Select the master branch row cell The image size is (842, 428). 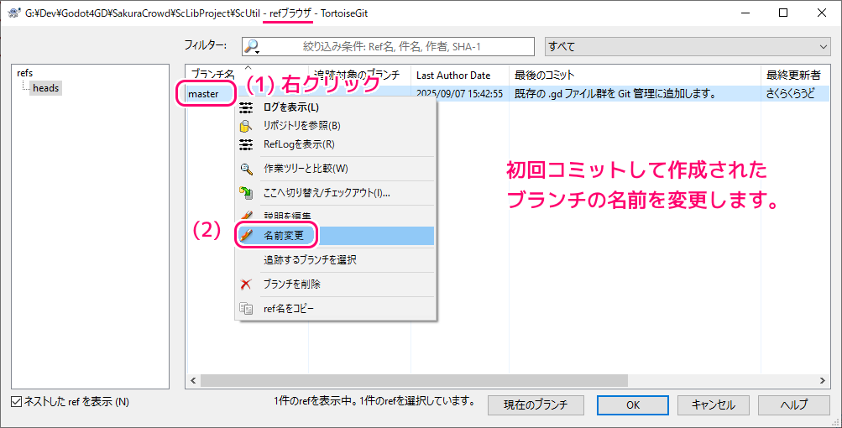203,94
